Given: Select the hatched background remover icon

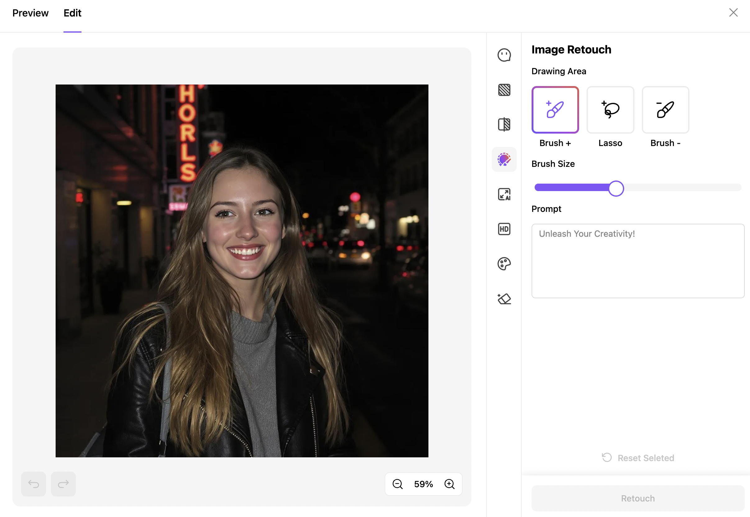Looking at the screenshot, I should point(504,90).
